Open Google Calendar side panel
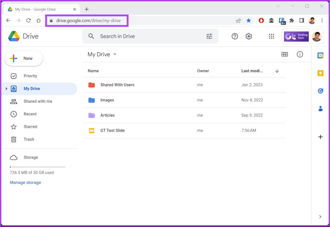 point(320,56)
